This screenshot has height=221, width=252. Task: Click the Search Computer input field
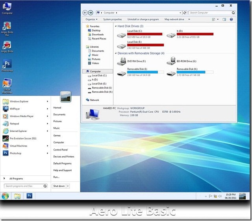coord(210,13)
